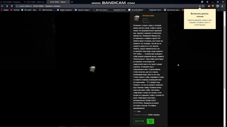Open the Яндекс bookmark

[x=5, y=10]
